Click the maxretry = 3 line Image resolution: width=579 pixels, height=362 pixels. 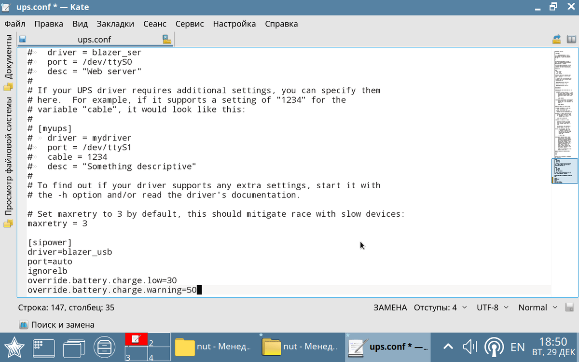point(57,223)
